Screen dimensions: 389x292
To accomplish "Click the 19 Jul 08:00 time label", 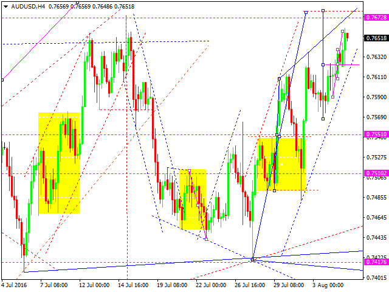I will [x=172, y=285].
